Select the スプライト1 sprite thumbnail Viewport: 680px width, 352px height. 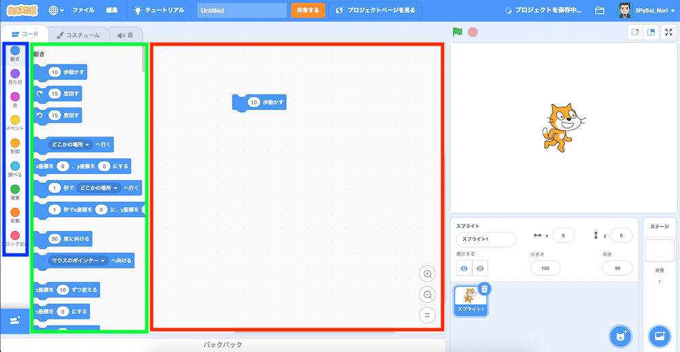tap(471, 300)
